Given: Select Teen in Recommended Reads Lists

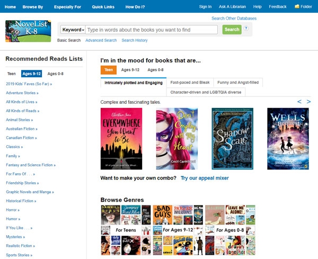Looking at the screenshot, I should (12, 74).
